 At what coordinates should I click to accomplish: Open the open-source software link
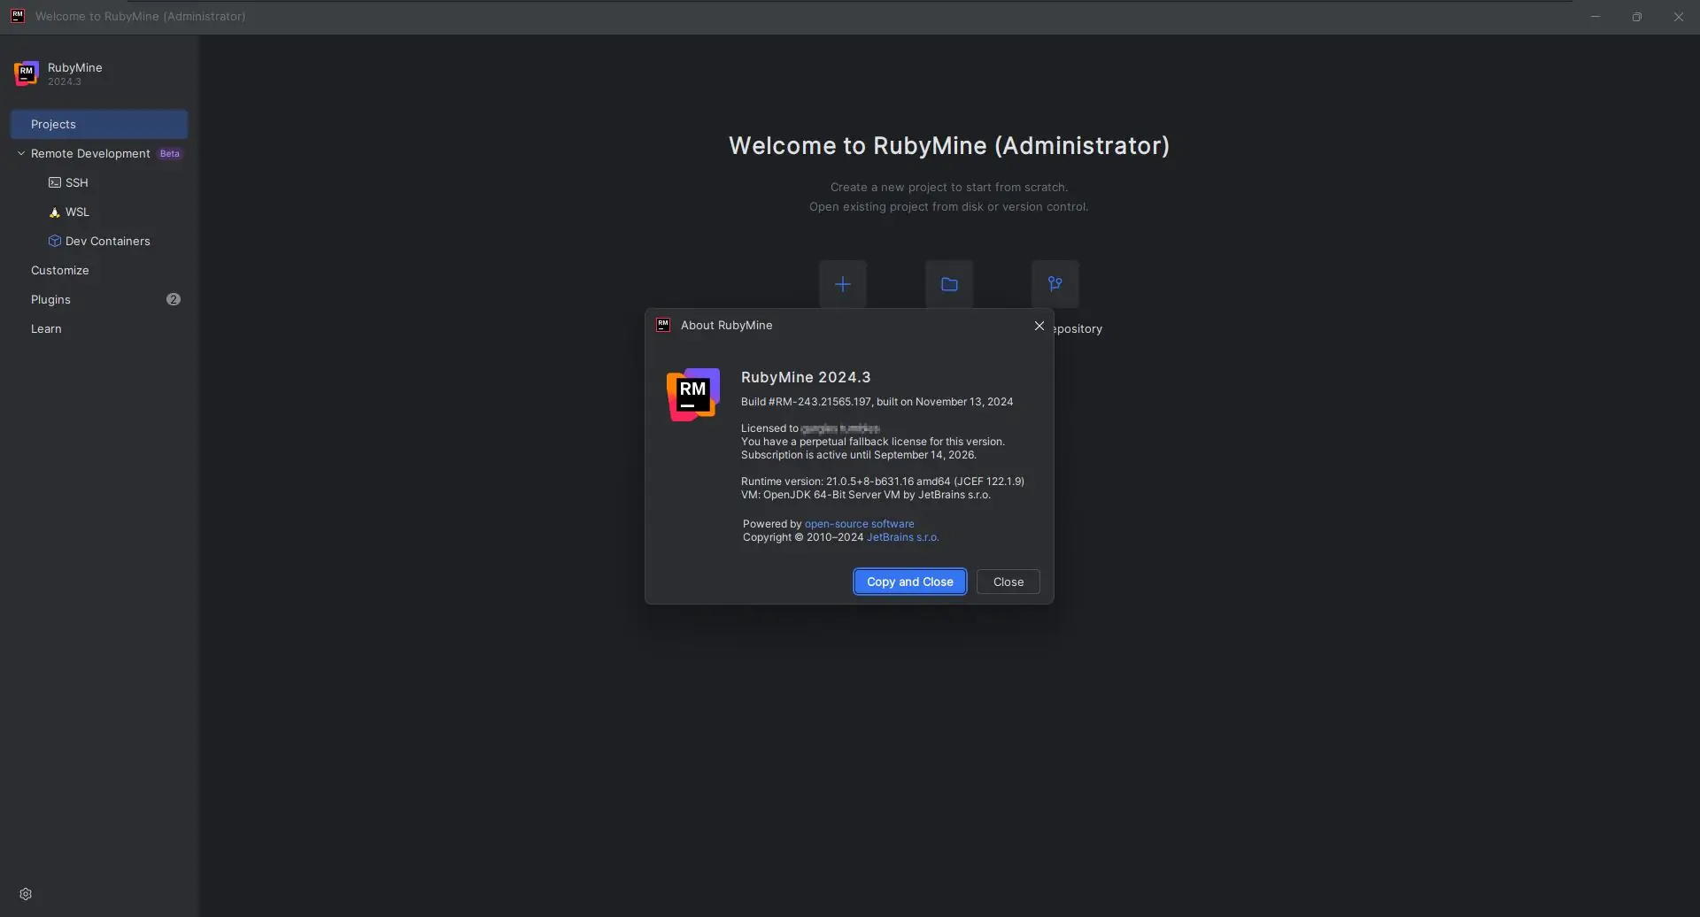(860, 523)
